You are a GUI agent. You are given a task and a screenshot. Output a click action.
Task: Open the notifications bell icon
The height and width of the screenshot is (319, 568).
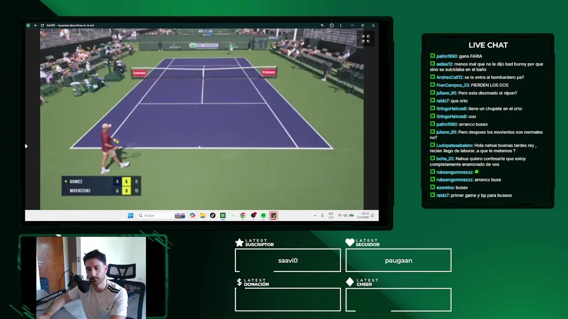coord(373,215)
